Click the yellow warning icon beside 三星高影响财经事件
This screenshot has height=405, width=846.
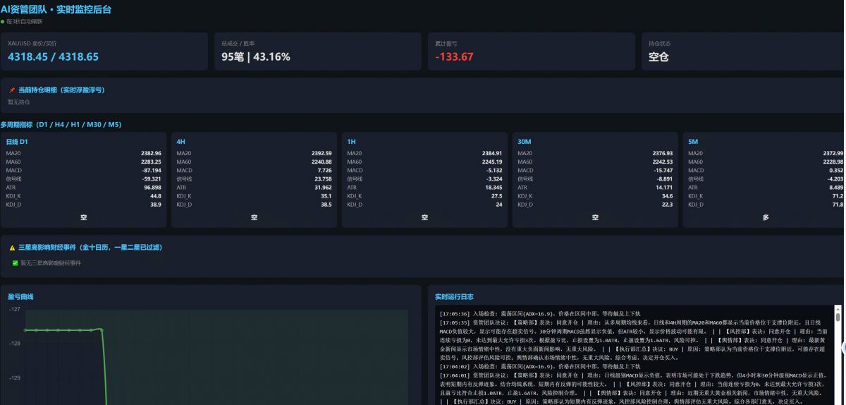pos(12,248)
